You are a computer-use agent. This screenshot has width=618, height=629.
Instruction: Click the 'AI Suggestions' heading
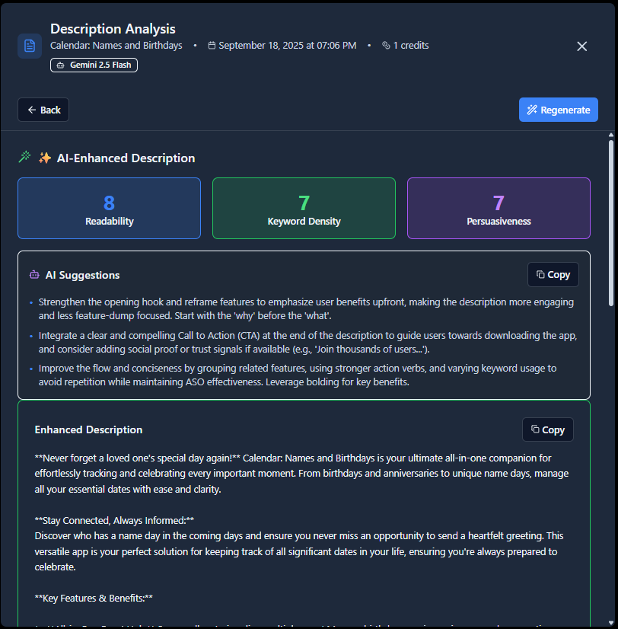click(x=83, y=275)
